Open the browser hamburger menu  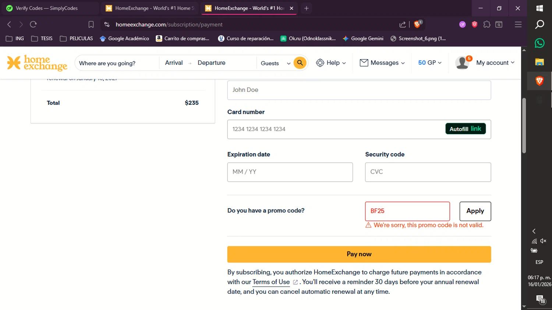(518, 24)
